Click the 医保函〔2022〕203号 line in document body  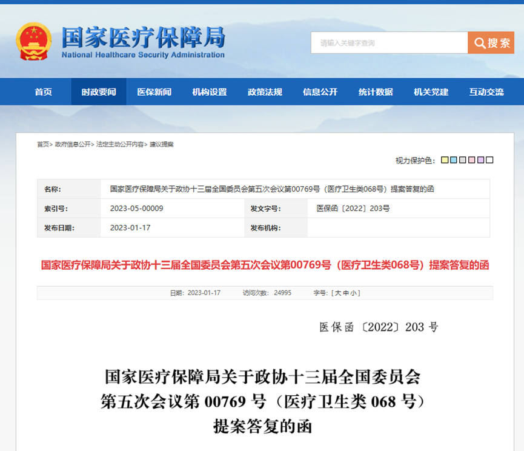379,327
